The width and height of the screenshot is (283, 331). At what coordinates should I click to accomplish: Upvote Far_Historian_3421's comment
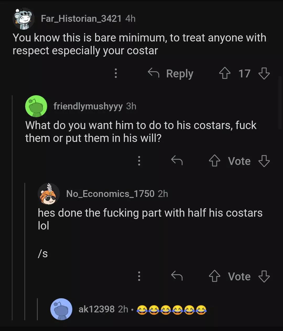coord(225,73)
